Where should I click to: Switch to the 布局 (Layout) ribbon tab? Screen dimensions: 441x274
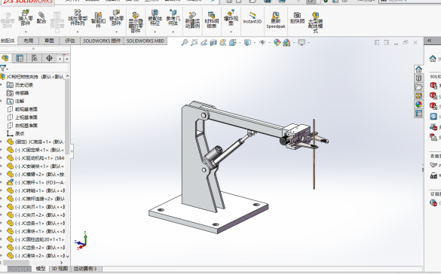(29, 41)
